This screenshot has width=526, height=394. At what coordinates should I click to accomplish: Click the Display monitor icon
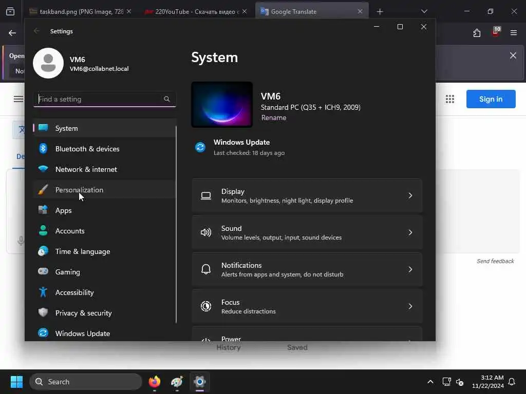tap(206, 196)
